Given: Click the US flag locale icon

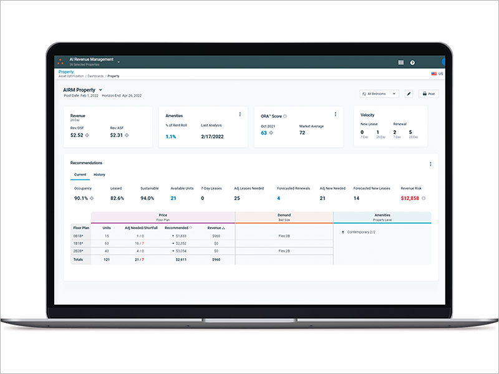Looking at the screenshot, I should (x=434, y=74).
